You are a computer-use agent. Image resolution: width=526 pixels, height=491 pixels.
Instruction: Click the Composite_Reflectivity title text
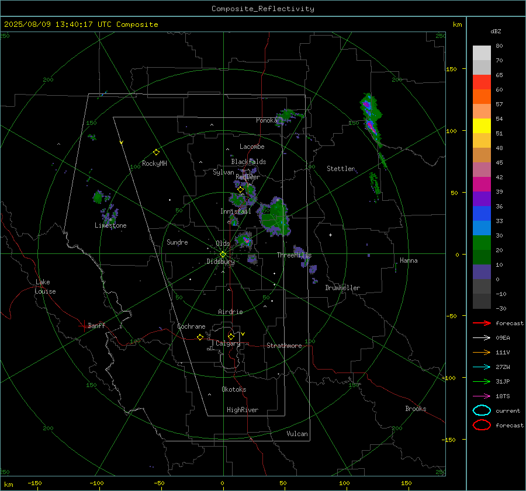262,9
